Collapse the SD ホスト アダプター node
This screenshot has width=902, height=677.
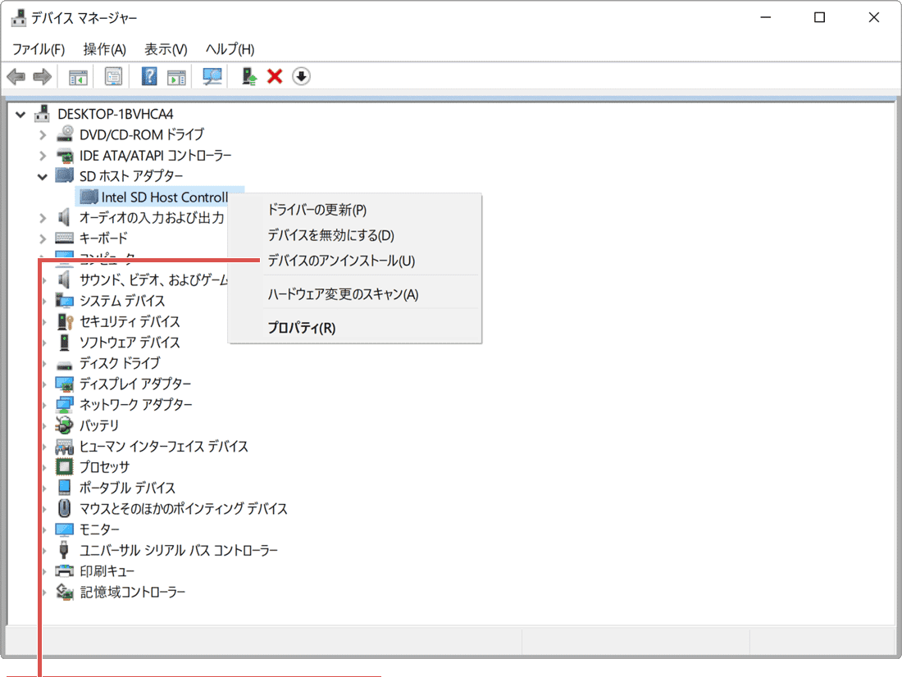(x=42, y=175)
